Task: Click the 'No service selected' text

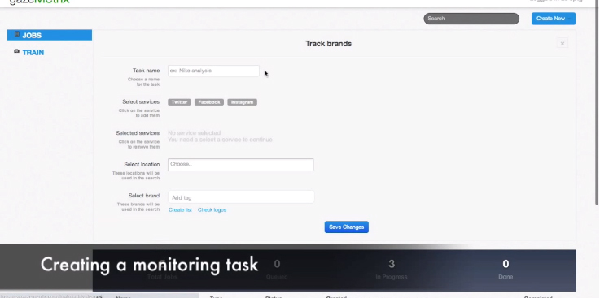Action: [195, 133]
